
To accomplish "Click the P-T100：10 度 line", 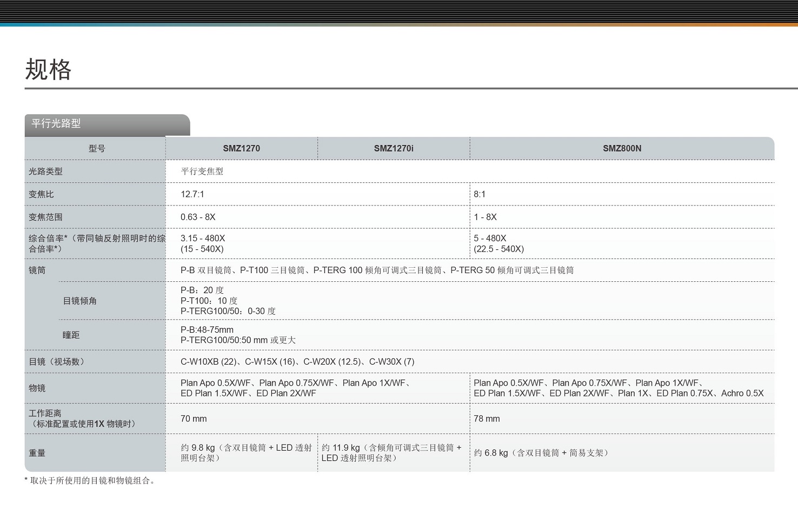I will point(209,301).
